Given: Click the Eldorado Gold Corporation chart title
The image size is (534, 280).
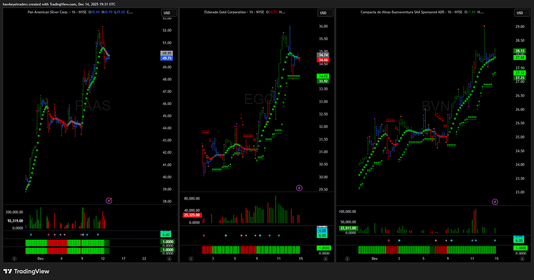Looking at the screenshot, I should click(225, 12).
